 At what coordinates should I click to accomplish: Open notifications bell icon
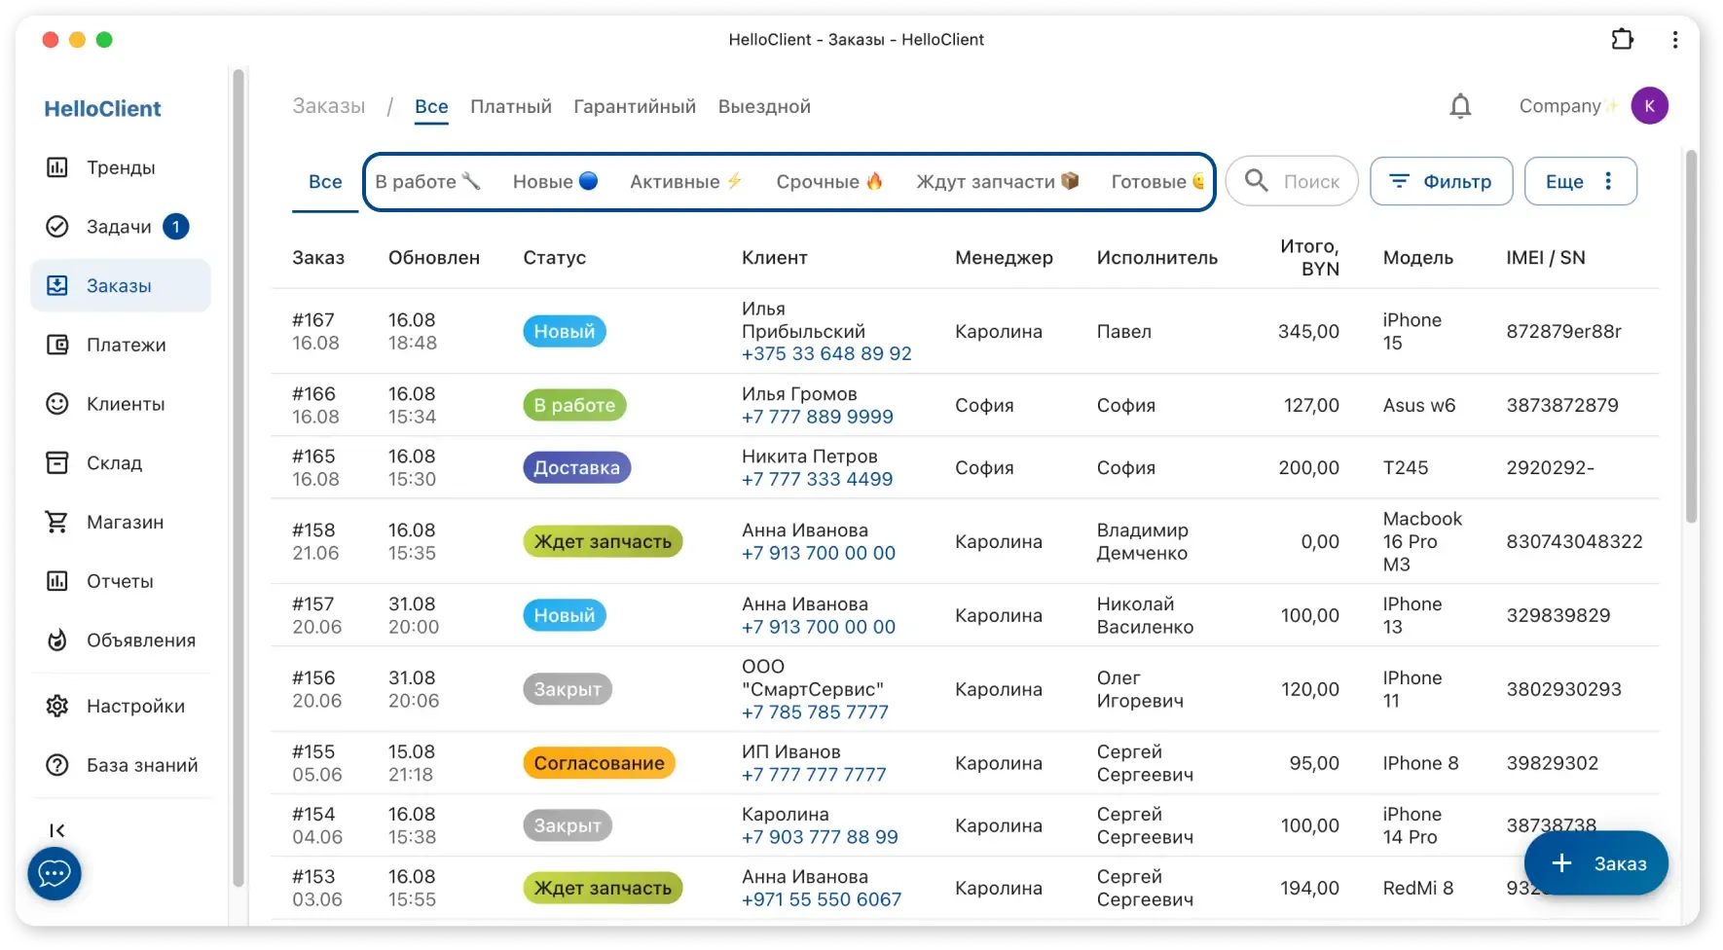[1460, 106]
